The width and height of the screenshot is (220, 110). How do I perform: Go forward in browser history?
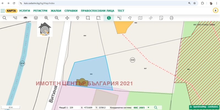coord(8,3)
